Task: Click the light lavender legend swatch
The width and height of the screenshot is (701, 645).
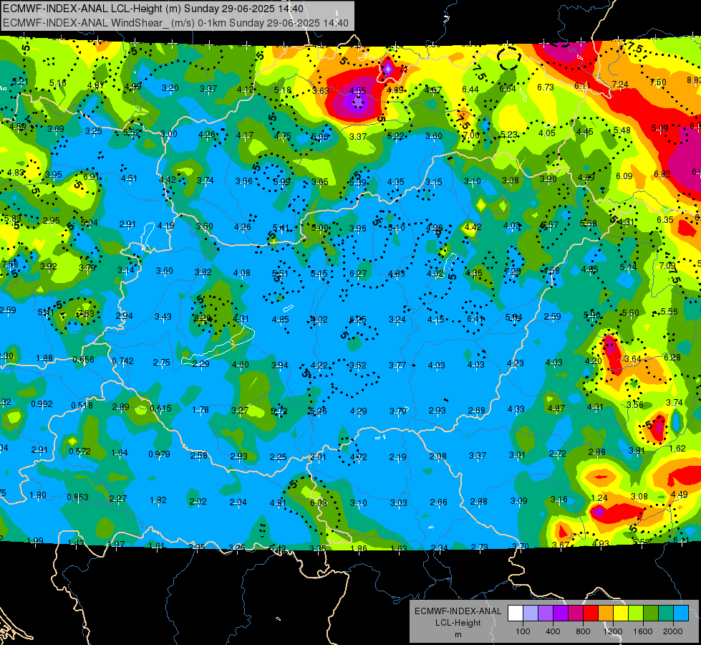Action: click(x=530, y=613)
